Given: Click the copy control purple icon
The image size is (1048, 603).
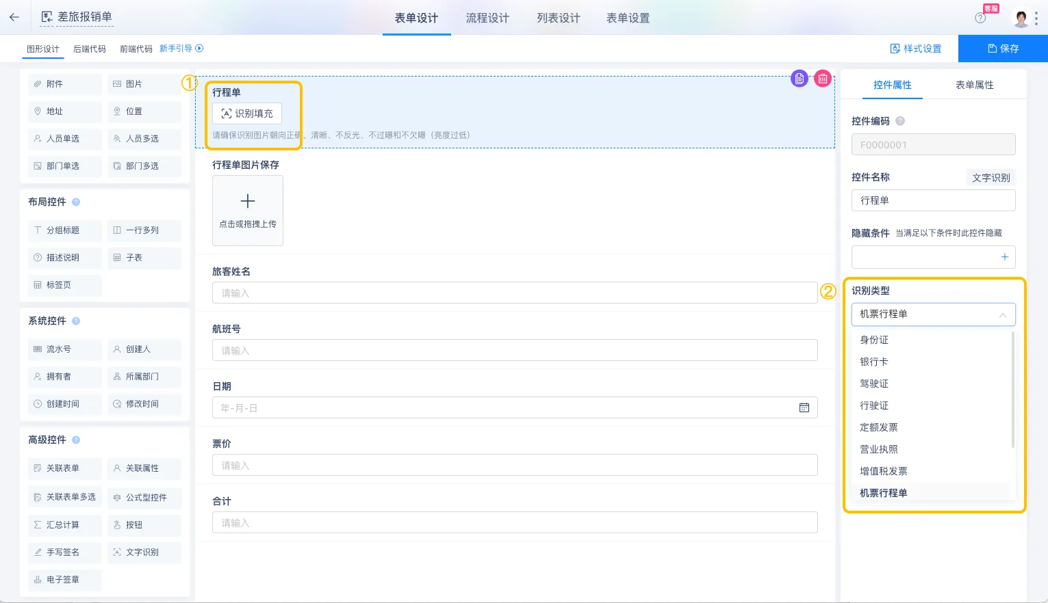Looking at the screenshot, I should pyautogui.click(x=799, y=79).
